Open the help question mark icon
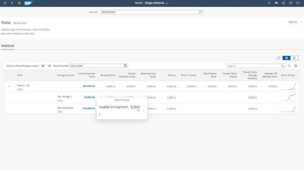The image size is (304, 170). (x=291, y=3)
